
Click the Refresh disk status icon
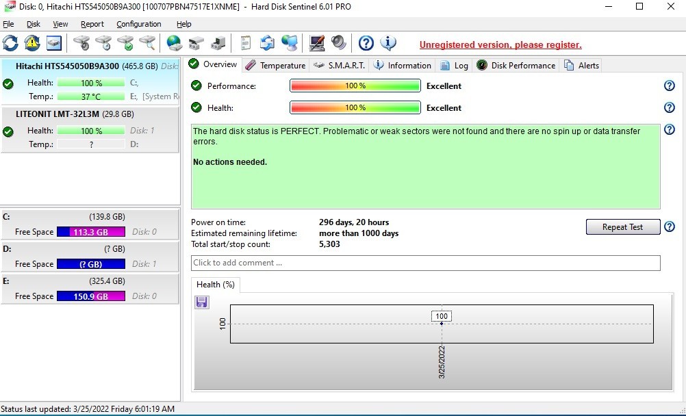(x=10, y=43)
